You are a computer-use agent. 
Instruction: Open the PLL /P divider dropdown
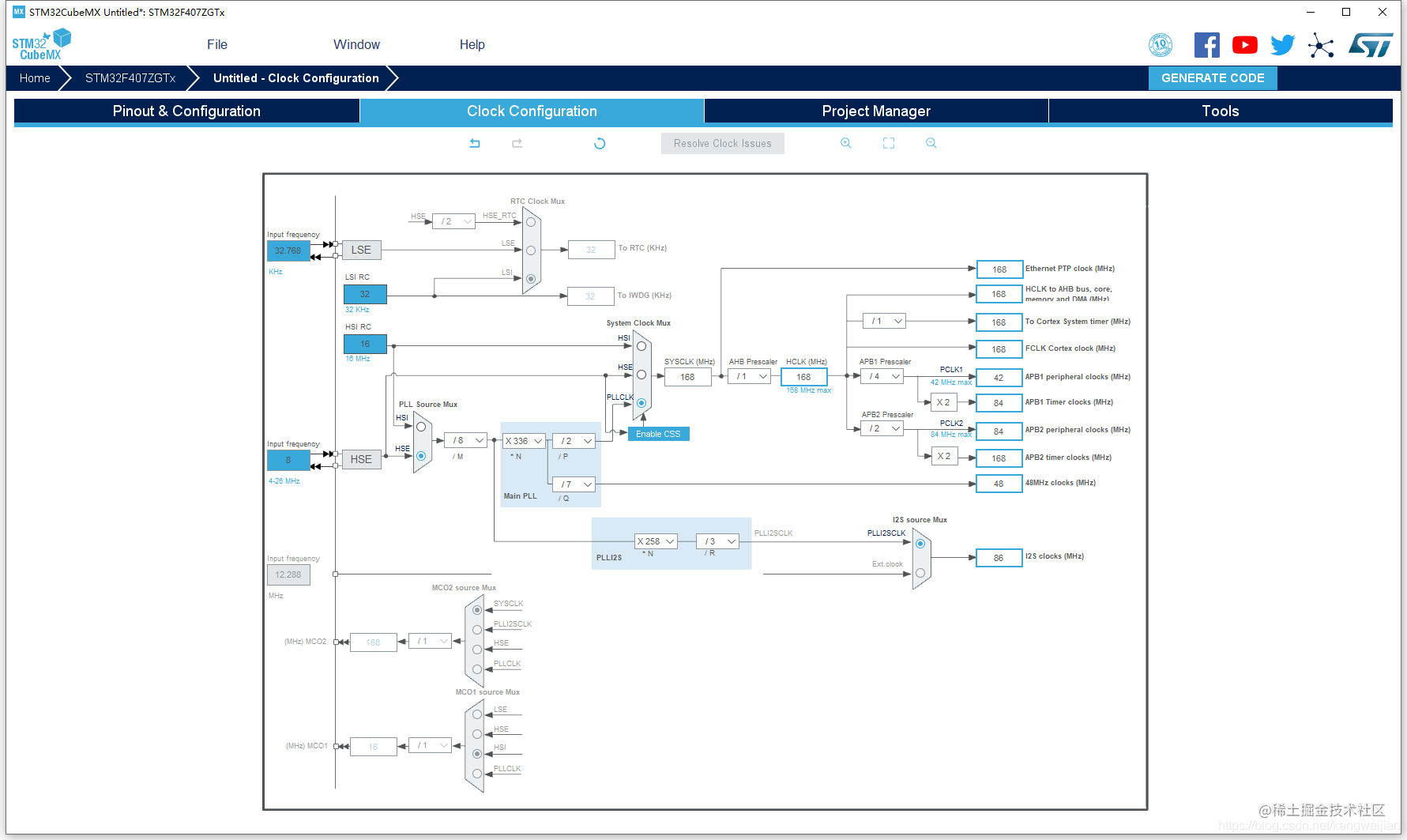(574, 441)
